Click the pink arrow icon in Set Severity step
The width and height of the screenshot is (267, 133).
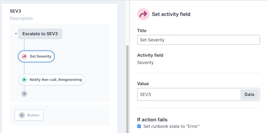pos(24,57)
